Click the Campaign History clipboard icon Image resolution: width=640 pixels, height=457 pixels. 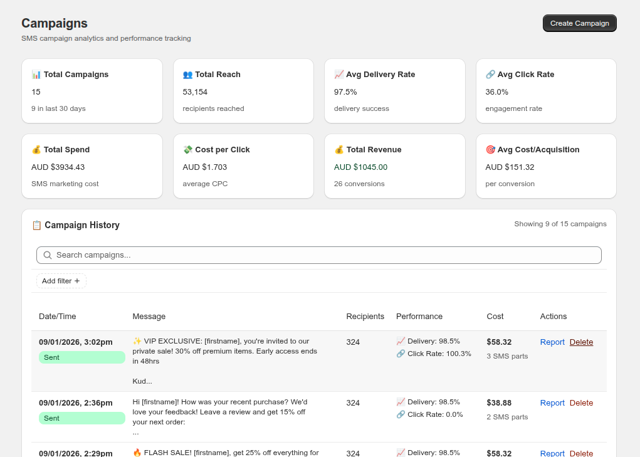click(36, 225)
